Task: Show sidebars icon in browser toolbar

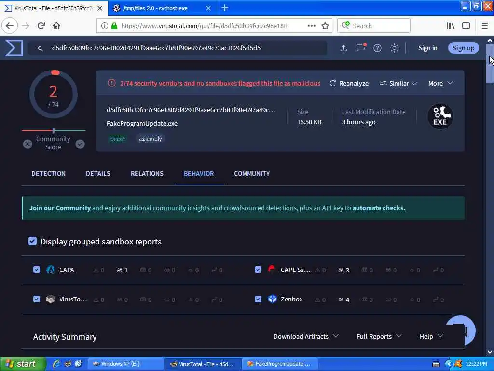Action: [x=466, y=26]
